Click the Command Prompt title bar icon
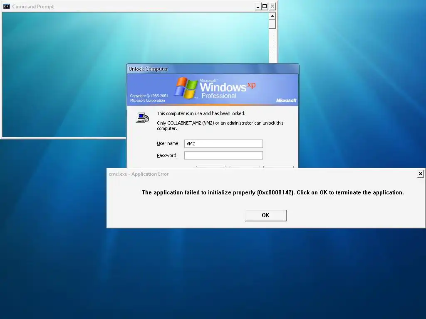The width and height of the screenshot is (426, 319). click(7, 6)
